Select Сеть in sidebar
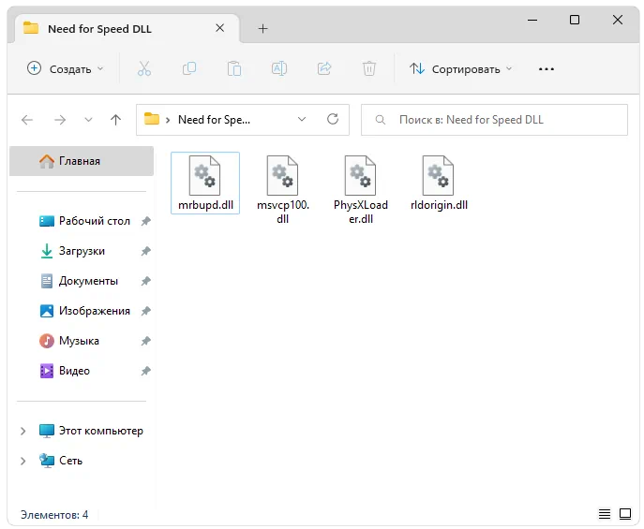The height and width of the screenshot is (529, 644). pyautogui.click(x=61, y=461)
